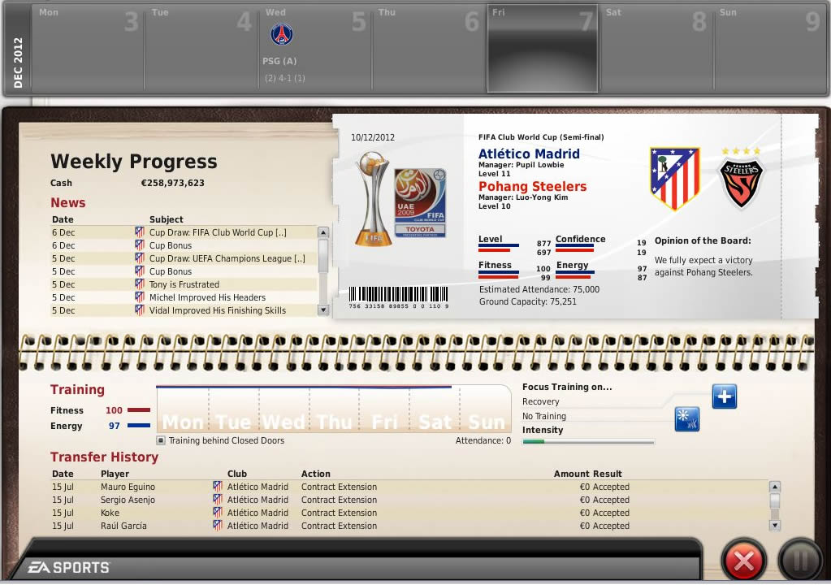Adjust the training Intensity slider
Image resolution: width=831 pixels, height=585 pixels.
(x=587, y=442)
